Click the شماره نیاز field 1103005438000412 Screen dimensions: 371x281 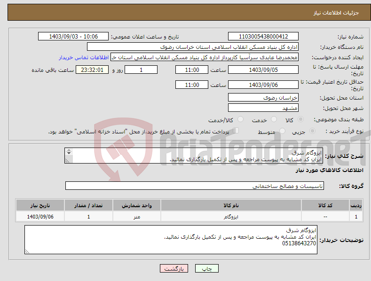click(263, 37)
